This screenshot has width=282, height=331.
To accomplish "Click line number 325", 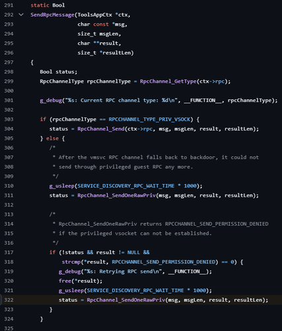I will tap(9, 328).
